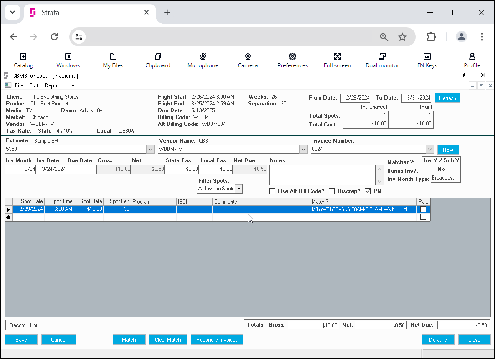
Task: Click the SBMS app icon in title bar
Action: [x=6, y=75]
